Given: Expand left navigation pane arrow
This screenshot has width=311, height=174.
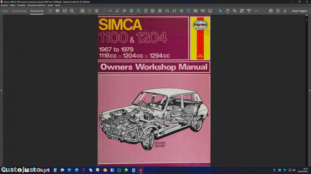Looking at the screenshot, I should click(1, 90).
